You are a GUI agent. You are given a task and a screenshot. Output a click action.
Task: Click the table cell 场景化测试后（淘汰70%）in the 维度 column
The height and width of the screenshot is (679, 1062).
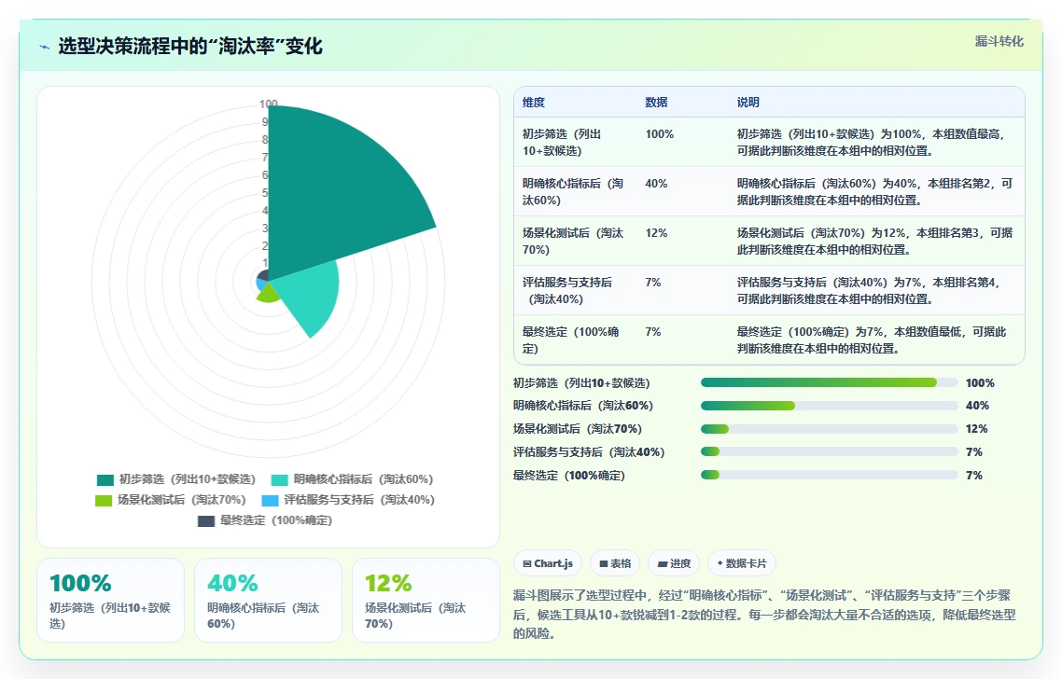coord(573,241)
